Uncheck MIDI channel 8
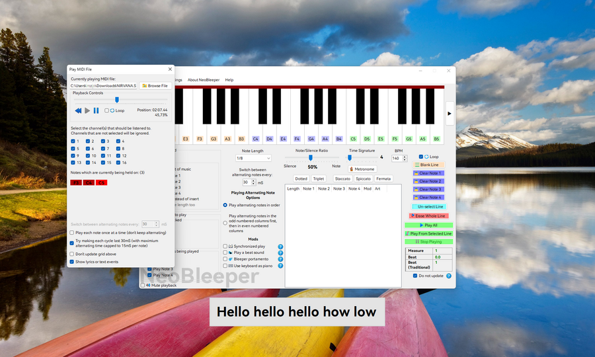This screenshot has height=357, width=595. [118, 149]
